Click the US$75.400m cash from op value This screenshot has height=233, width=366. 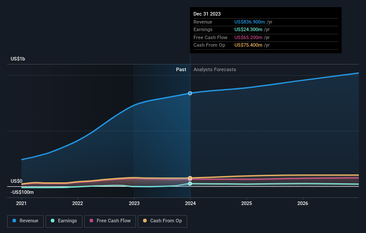[248, 45]
